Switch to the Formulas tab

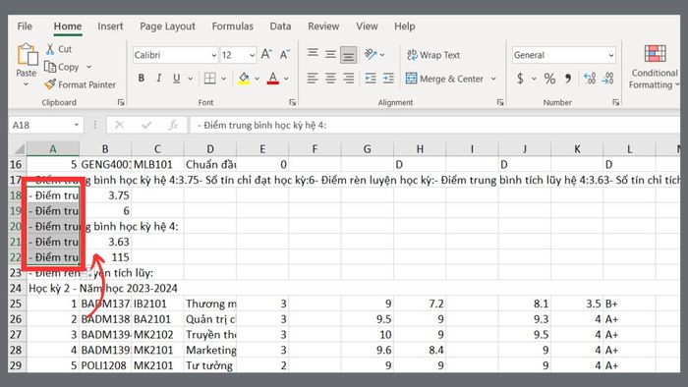point(233,27)
